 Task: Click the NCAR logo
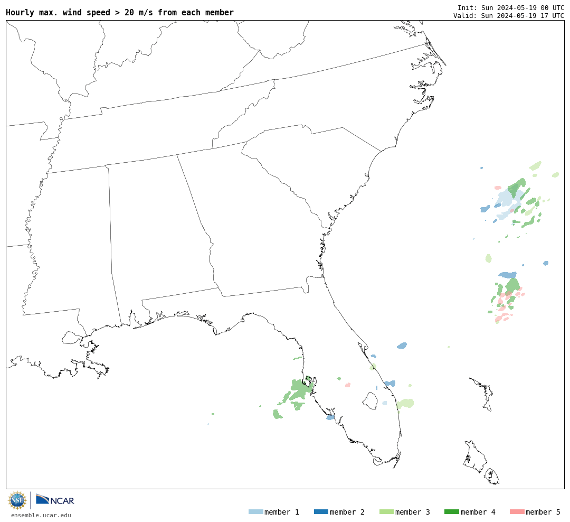tap(55, 499)
